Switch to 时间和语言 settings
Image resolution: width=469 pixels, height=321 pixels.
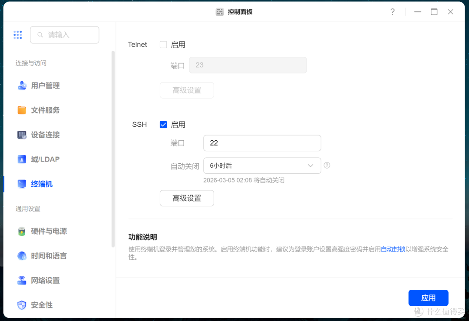(x=49, y=256)
